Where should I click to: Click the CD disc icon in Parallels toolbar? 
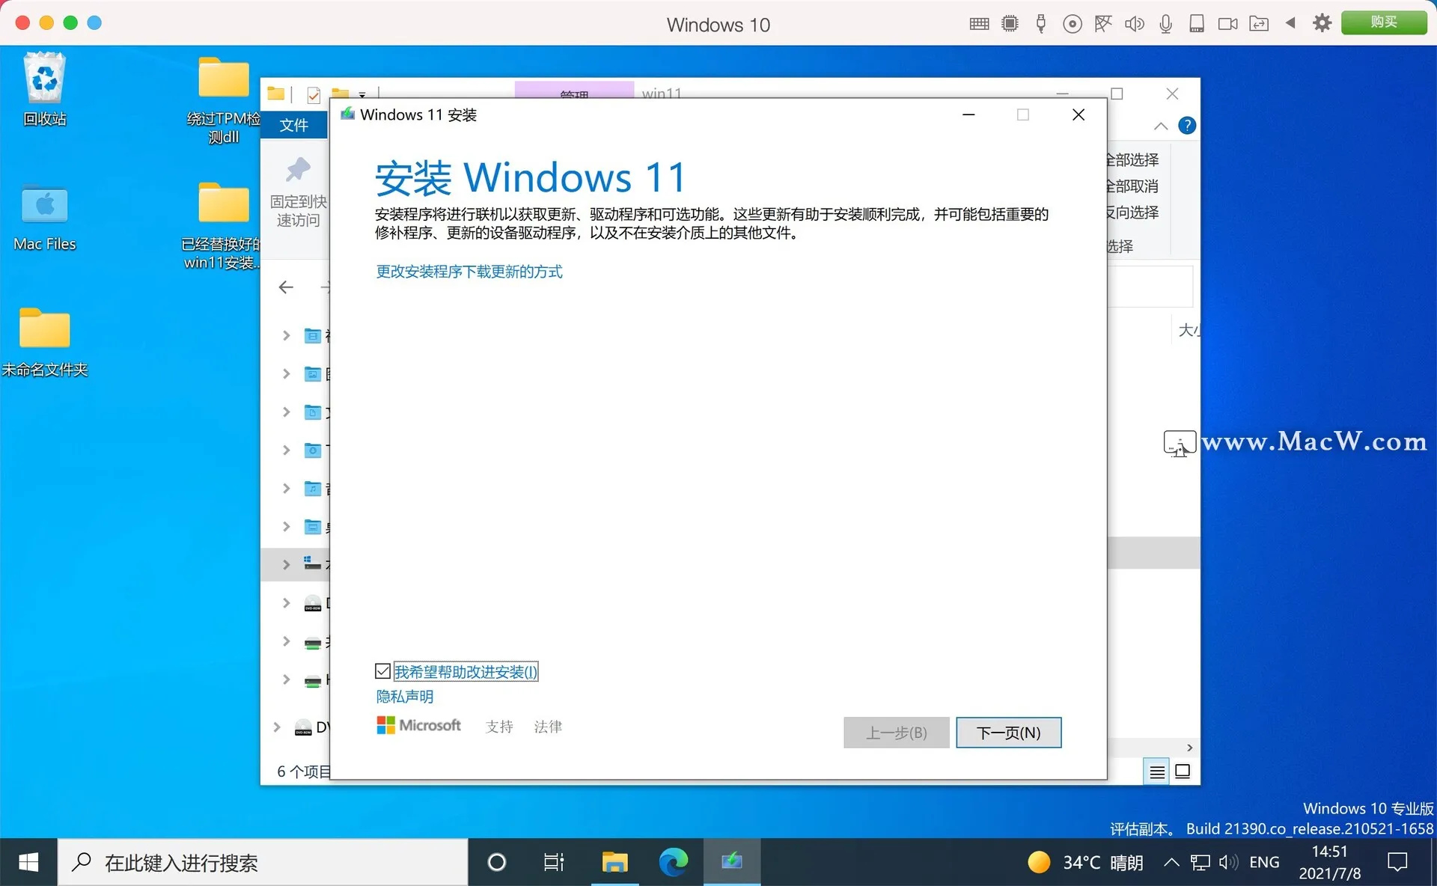point(1073,23)
